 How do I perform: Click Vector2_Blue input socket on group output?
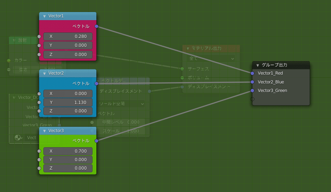[252, 82]
